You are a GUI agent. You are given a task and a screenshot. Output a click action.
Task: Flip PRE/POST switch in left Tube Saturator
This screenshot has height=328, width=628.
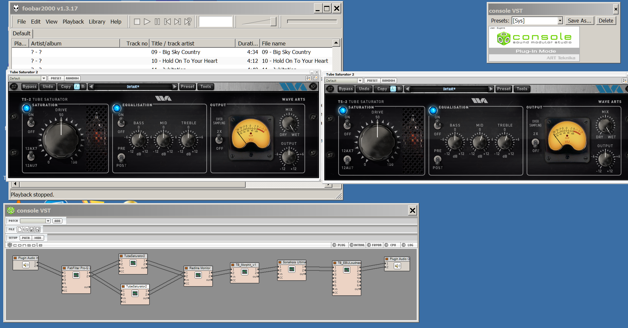(x=121, y=158)
